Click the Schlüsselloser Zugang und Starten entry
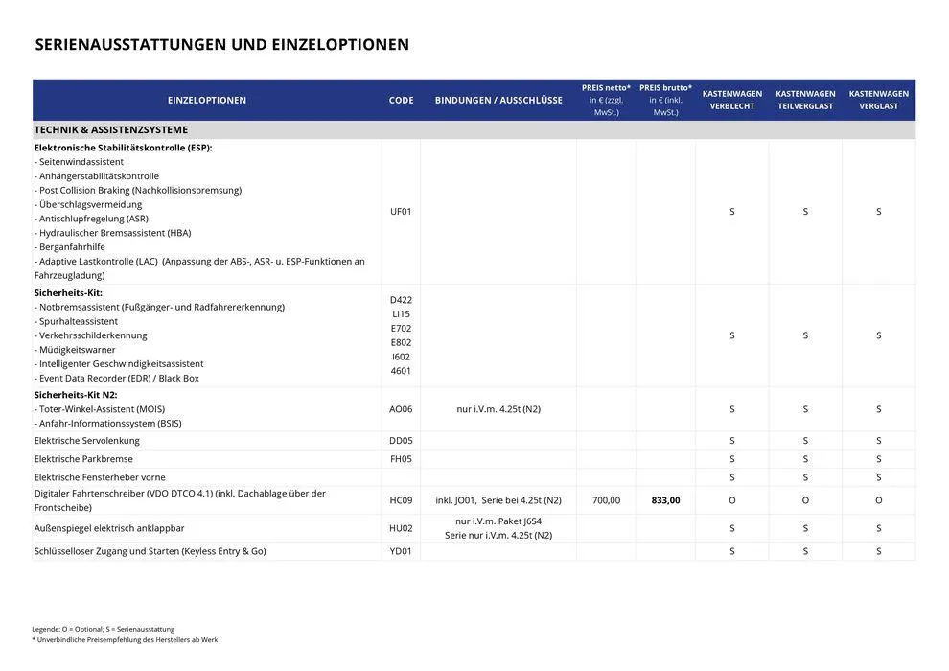Image resolution: width=949 pixels, height=671 pixels. [x=150, y=551]
